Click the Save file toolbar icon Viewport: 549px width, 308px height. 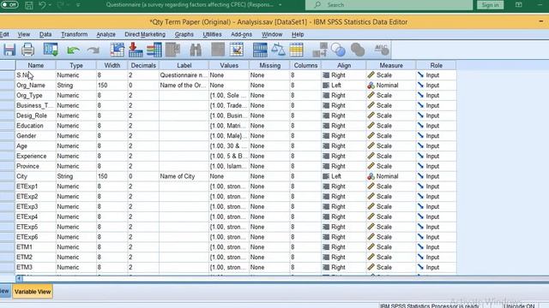[9, 50]
